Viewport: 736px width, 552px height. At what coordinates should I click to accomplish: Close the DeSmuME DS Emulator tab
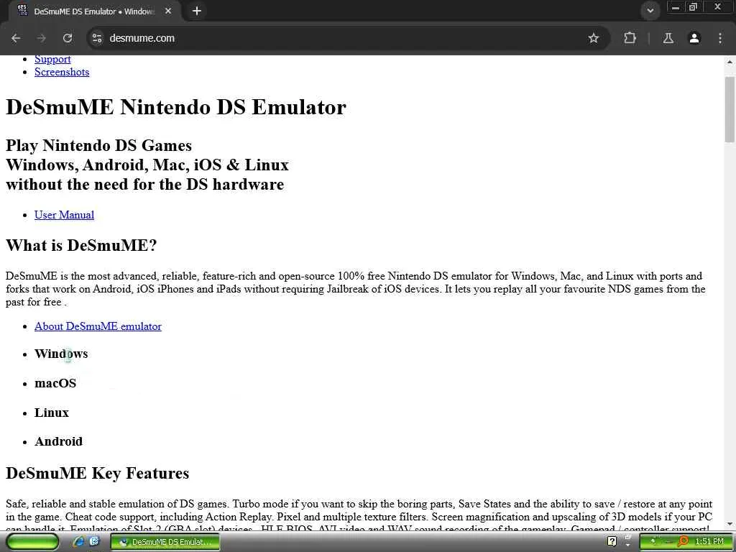coord(168,11)
